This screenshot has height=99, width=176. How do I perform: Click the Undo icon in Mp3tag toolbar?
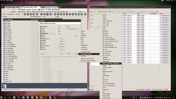95,12
